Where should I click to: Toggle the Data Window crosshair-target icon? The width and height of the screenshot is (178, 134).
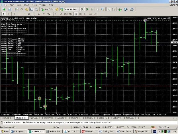tap(22, 9)
